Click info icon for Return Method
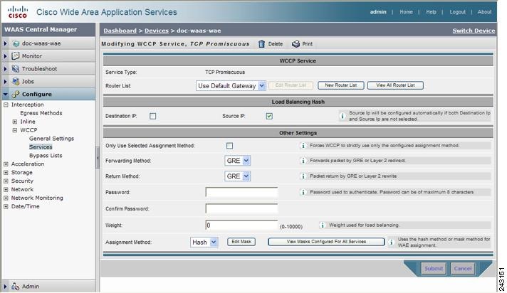Viewport: 507px width, 293px height. (x=303, y=176)
